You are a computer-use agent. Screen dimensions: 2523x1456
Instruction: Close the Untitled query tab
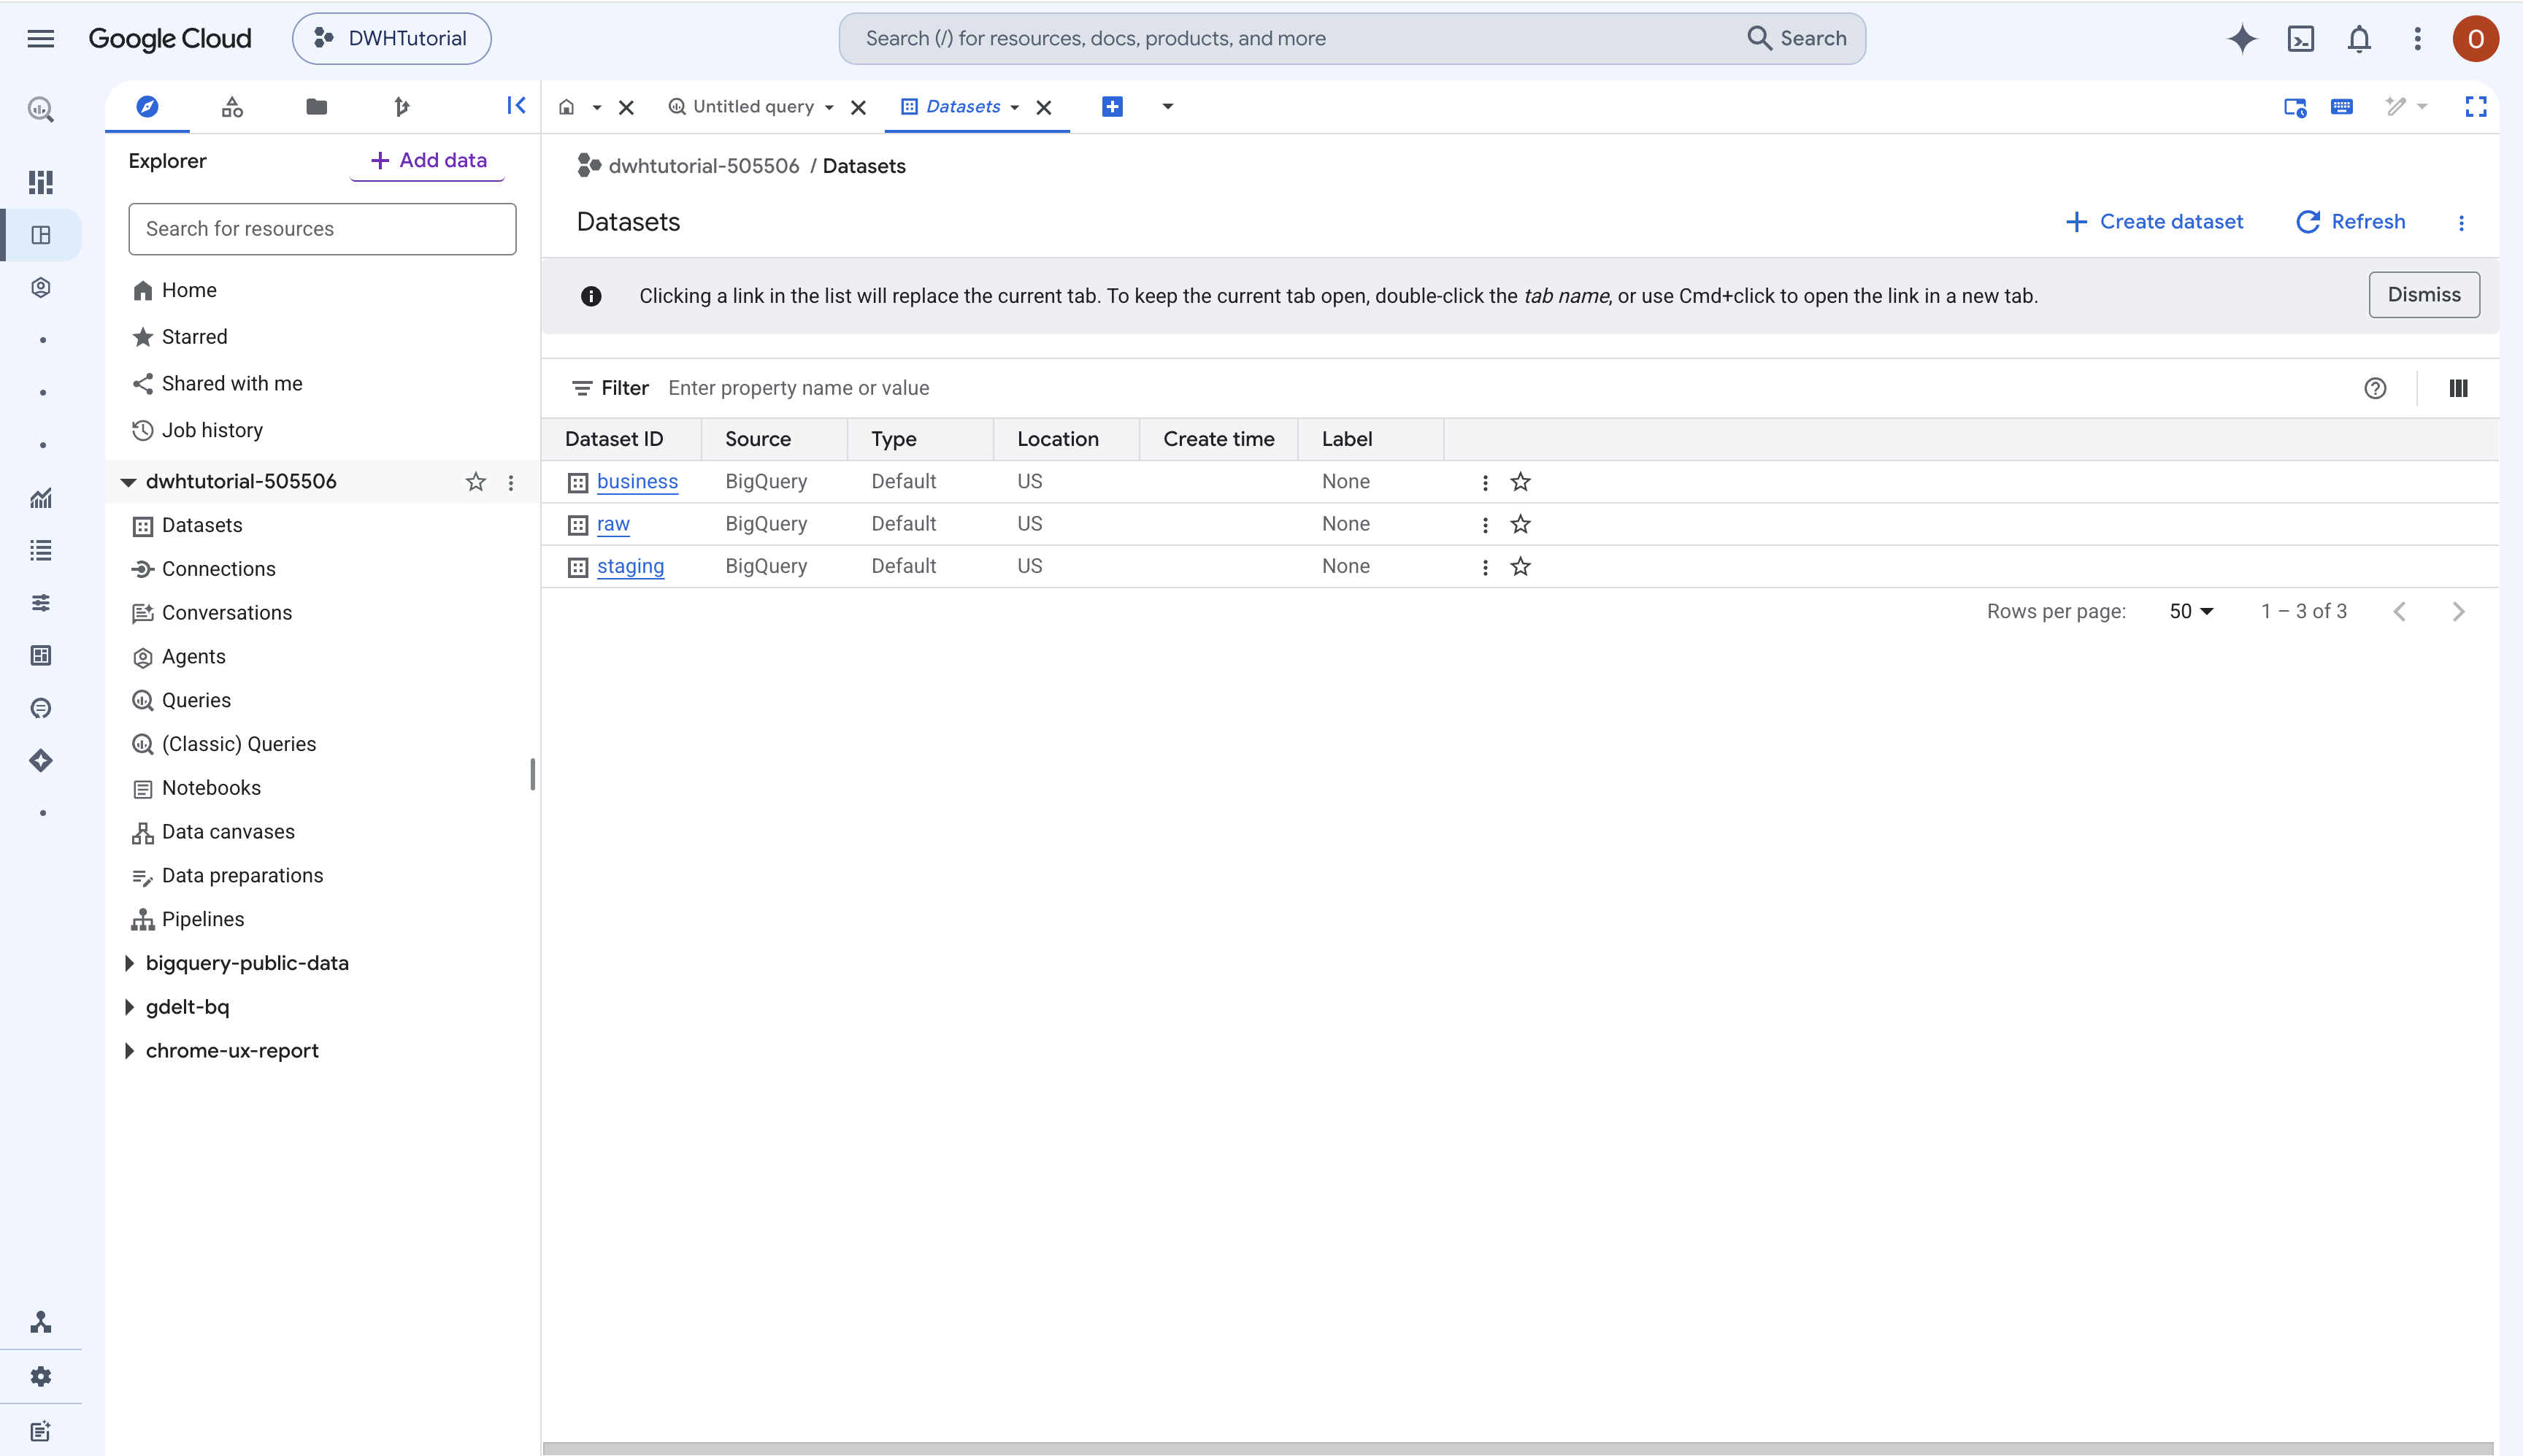tap(858, 107)
